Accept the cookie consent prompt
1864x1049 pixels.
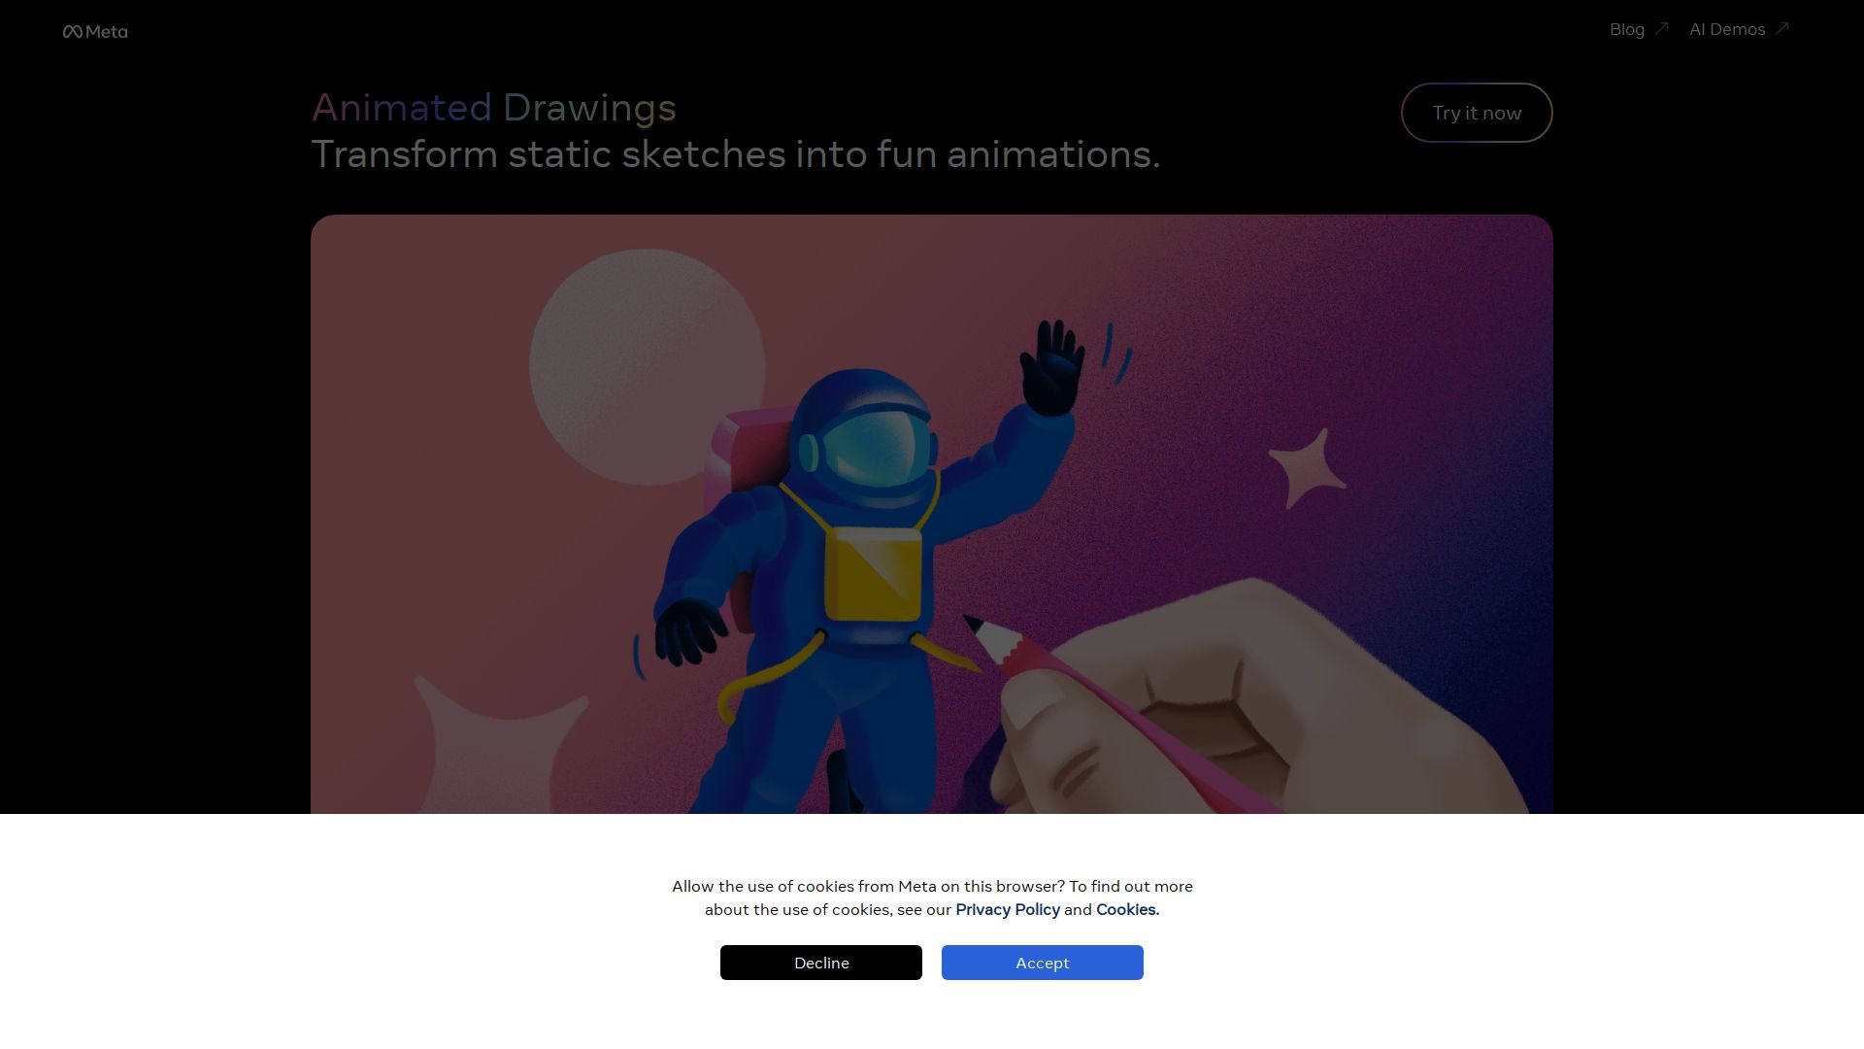1042,963
